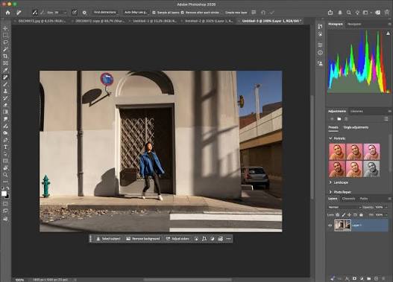Viewport: 393px width, 282px height.
Task: Toggle Quick Mask mode in toolbar
Action: point(5,204)
